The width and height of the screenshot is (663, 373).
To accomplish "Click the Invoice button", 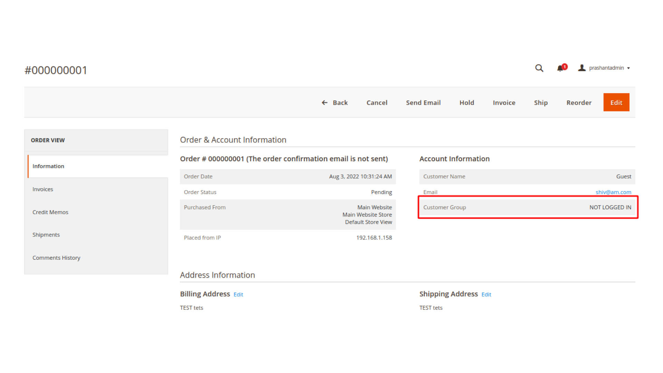I will pyautogui.click(x=504, y=103).
